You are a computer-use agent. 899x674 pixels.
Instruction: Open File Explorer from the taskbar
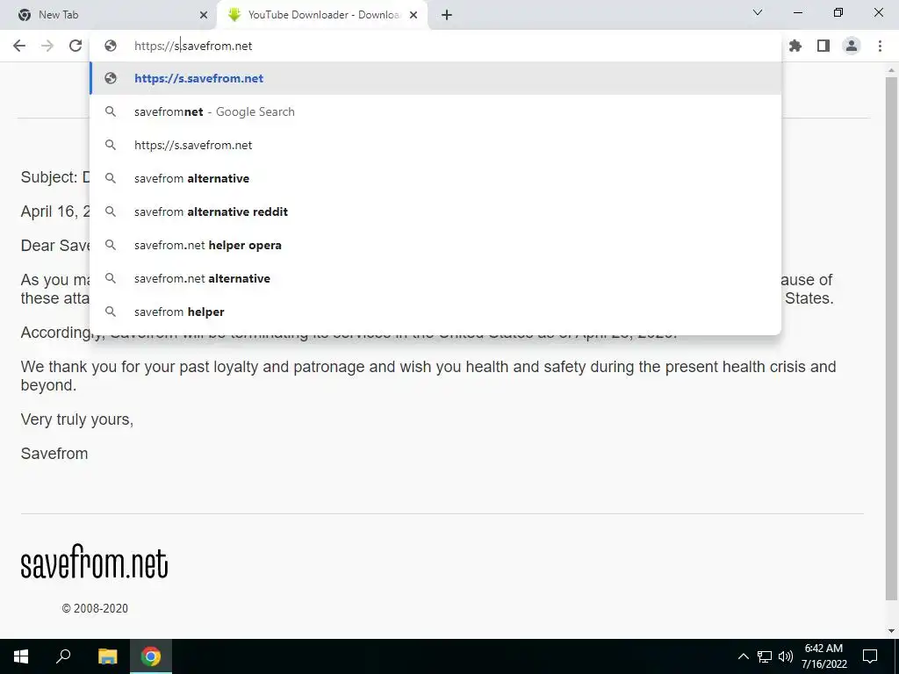[x=107, y=656]
